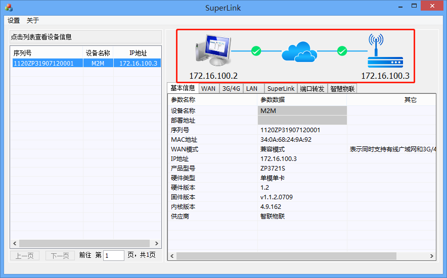This screenshot has height=278, width=447.
Task: Click the 参数名称 column header
Action: click(x=212, y=99)
